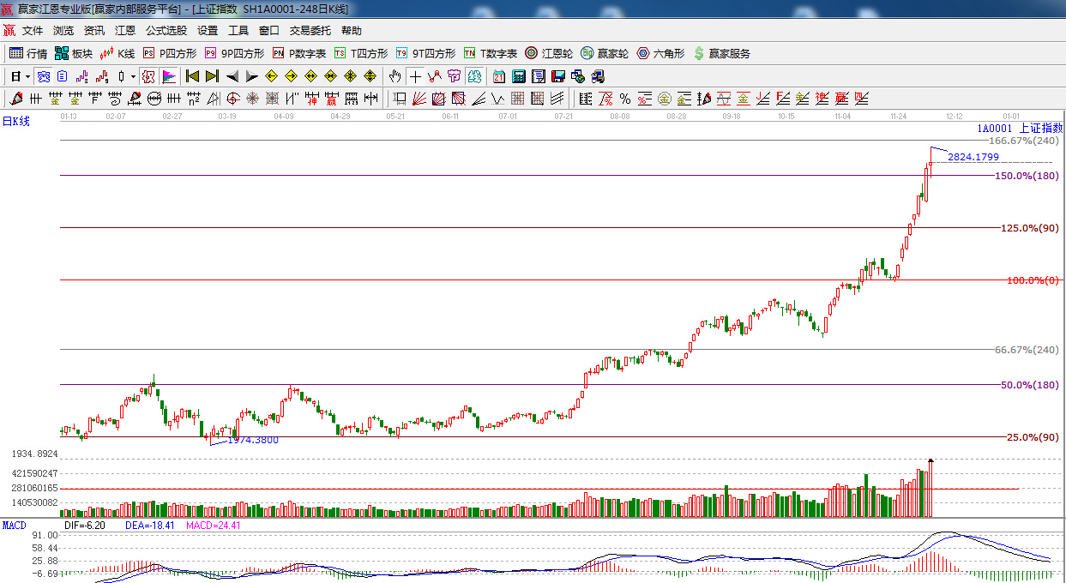Click the percent (%) tool icon
Viewport: 1066px width, 583px height.
(624, 99)
